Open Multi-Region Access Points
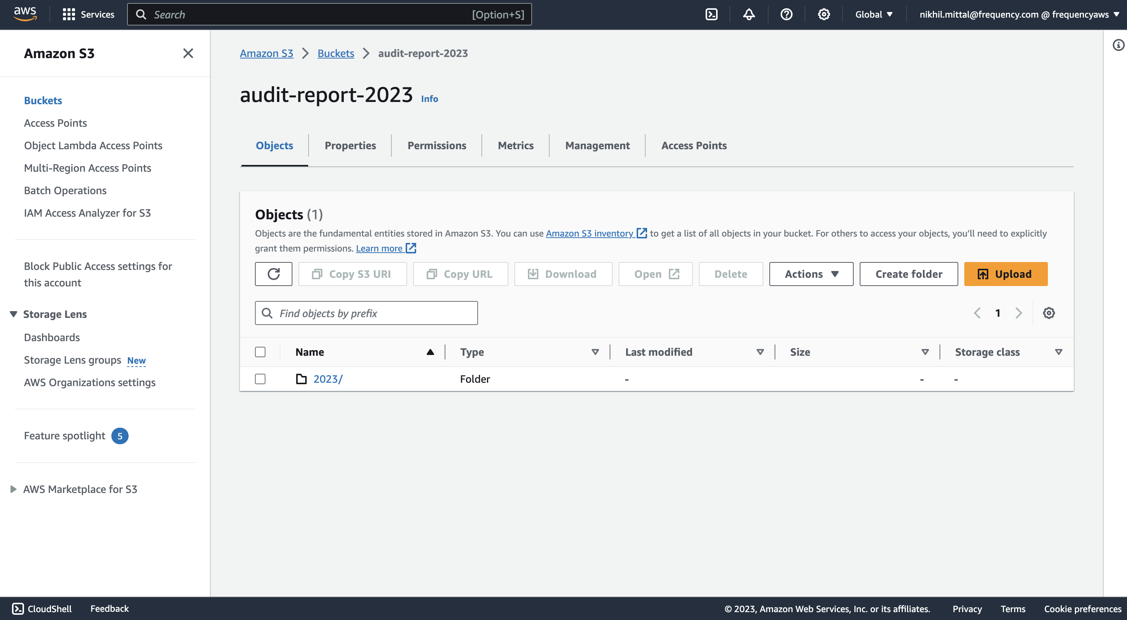 87,168
